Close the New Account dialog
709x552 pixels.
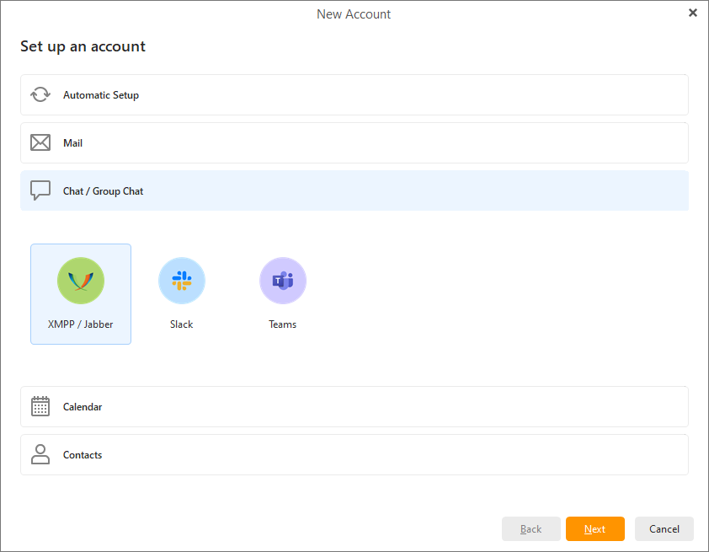[x=693, y=13]
